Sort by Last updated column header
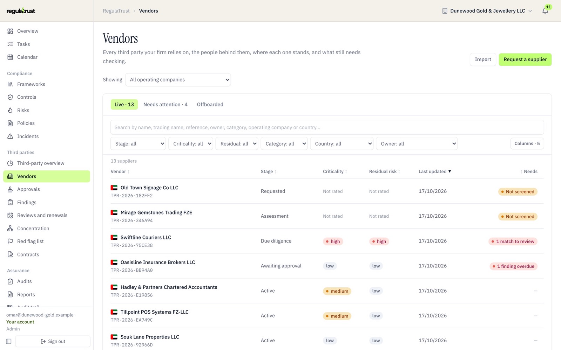The width and height of the screenshot is (561, 350). pyautogui.click(x=435, y=171)
